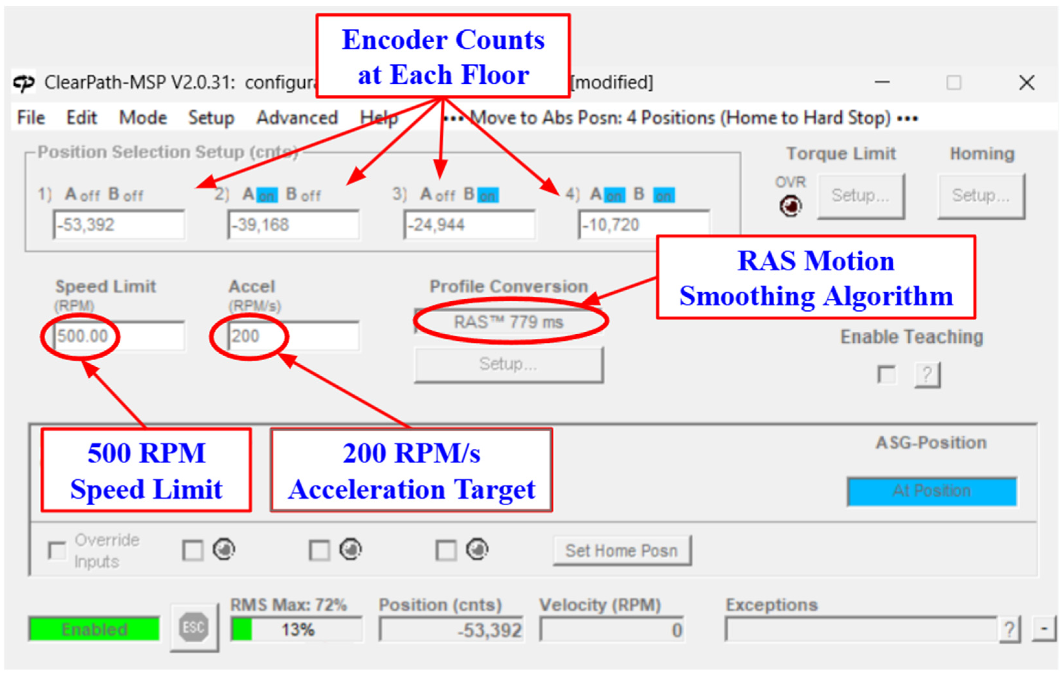The image size is (1063, 676).
Task: Enable the Override Inputs checkbox
Action: (x=57, y=550)
